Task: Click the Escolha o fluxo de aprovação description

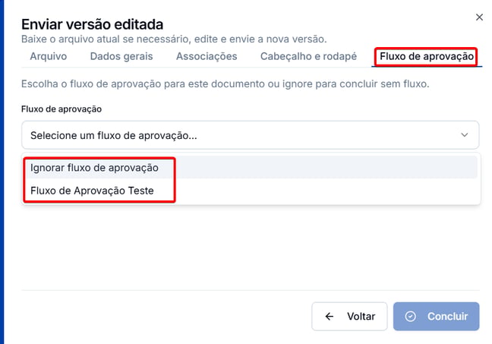Action: [225, 84]
